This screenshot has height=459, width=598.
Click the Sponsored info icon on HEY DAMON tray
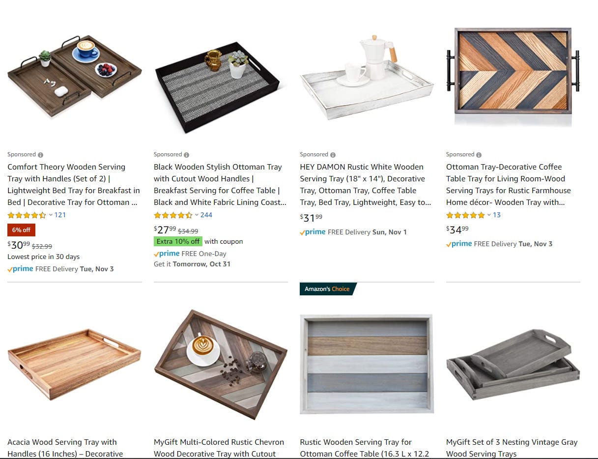(333, 155)
